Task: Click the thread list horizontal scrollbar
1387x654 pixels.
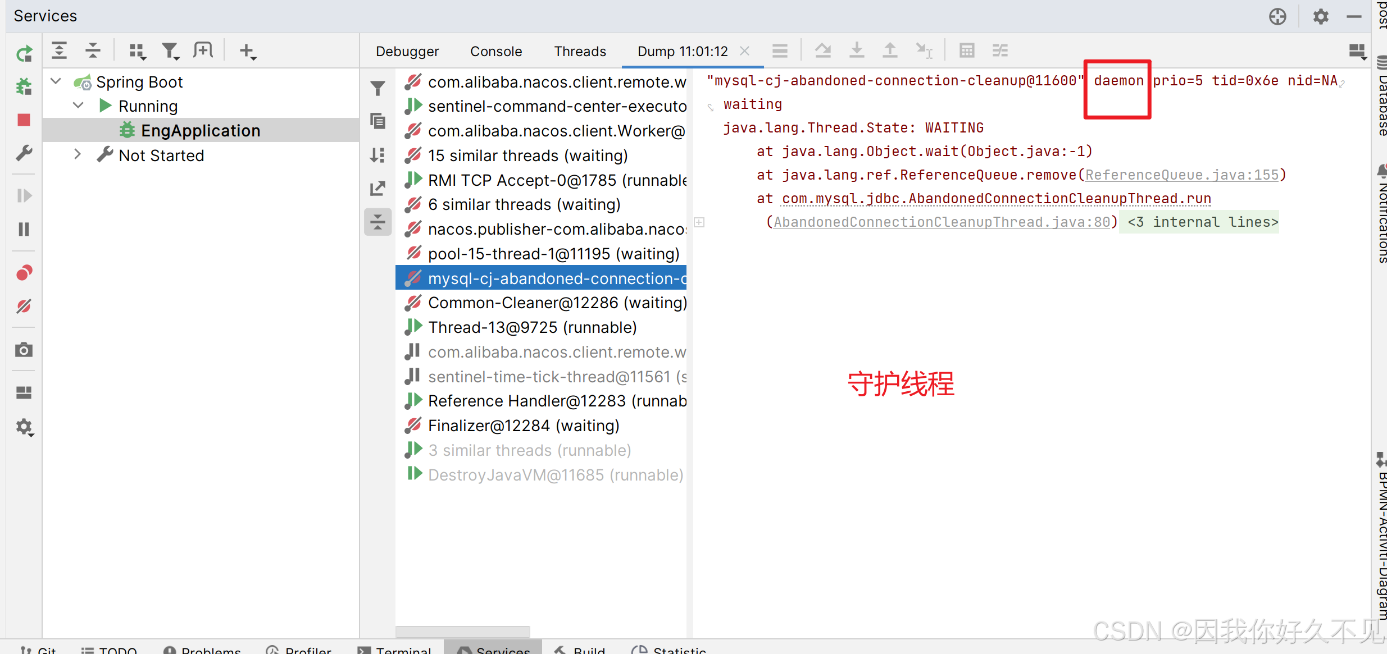Action: coord(462,632)
